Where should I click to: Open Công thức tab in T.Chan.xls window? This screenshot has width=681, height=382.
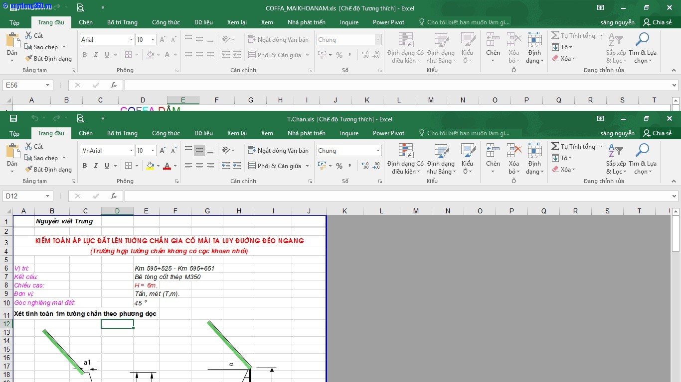166,133
